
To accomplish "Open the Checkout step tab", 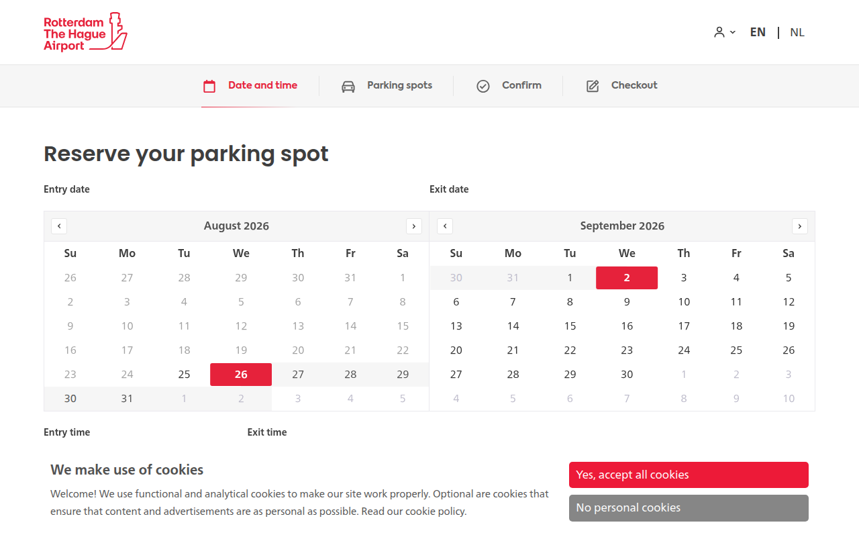I will point(621,86).
